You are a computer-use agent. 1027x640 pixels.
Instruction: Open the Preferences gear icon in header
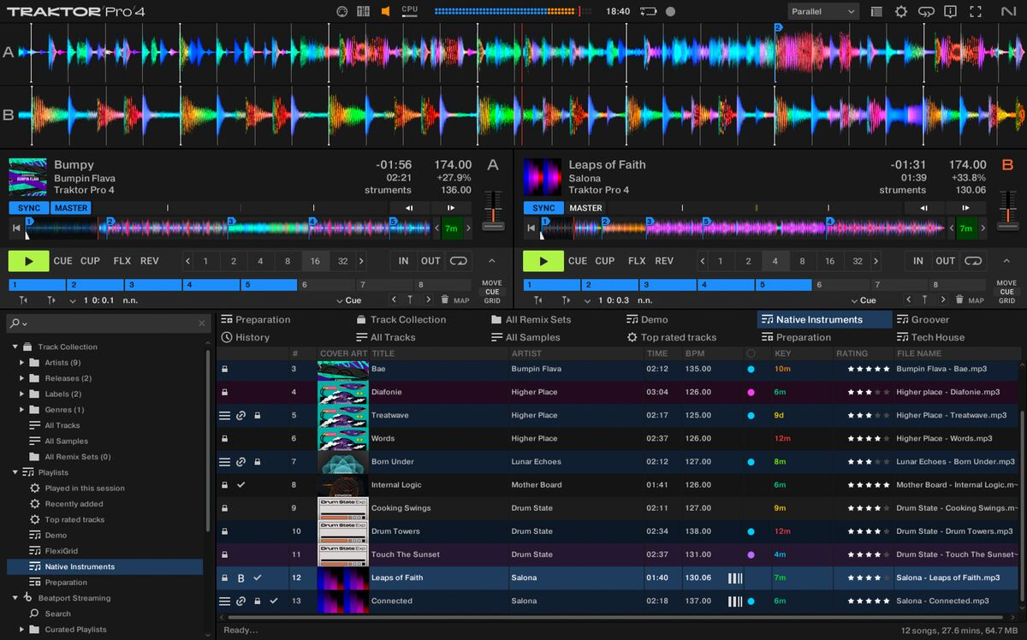[901, 12]
